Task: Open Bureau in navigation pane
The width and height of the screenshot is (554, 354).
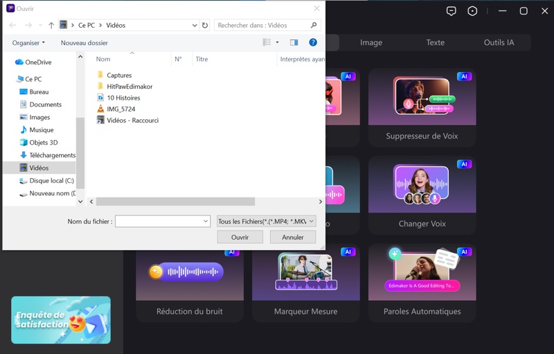Action: click(34, 92)
